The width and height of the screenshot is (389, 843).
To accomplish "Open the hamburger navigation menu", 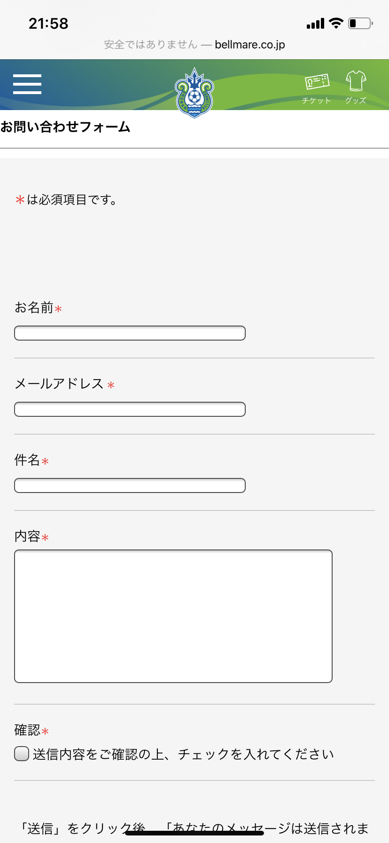I will [27, 84].
